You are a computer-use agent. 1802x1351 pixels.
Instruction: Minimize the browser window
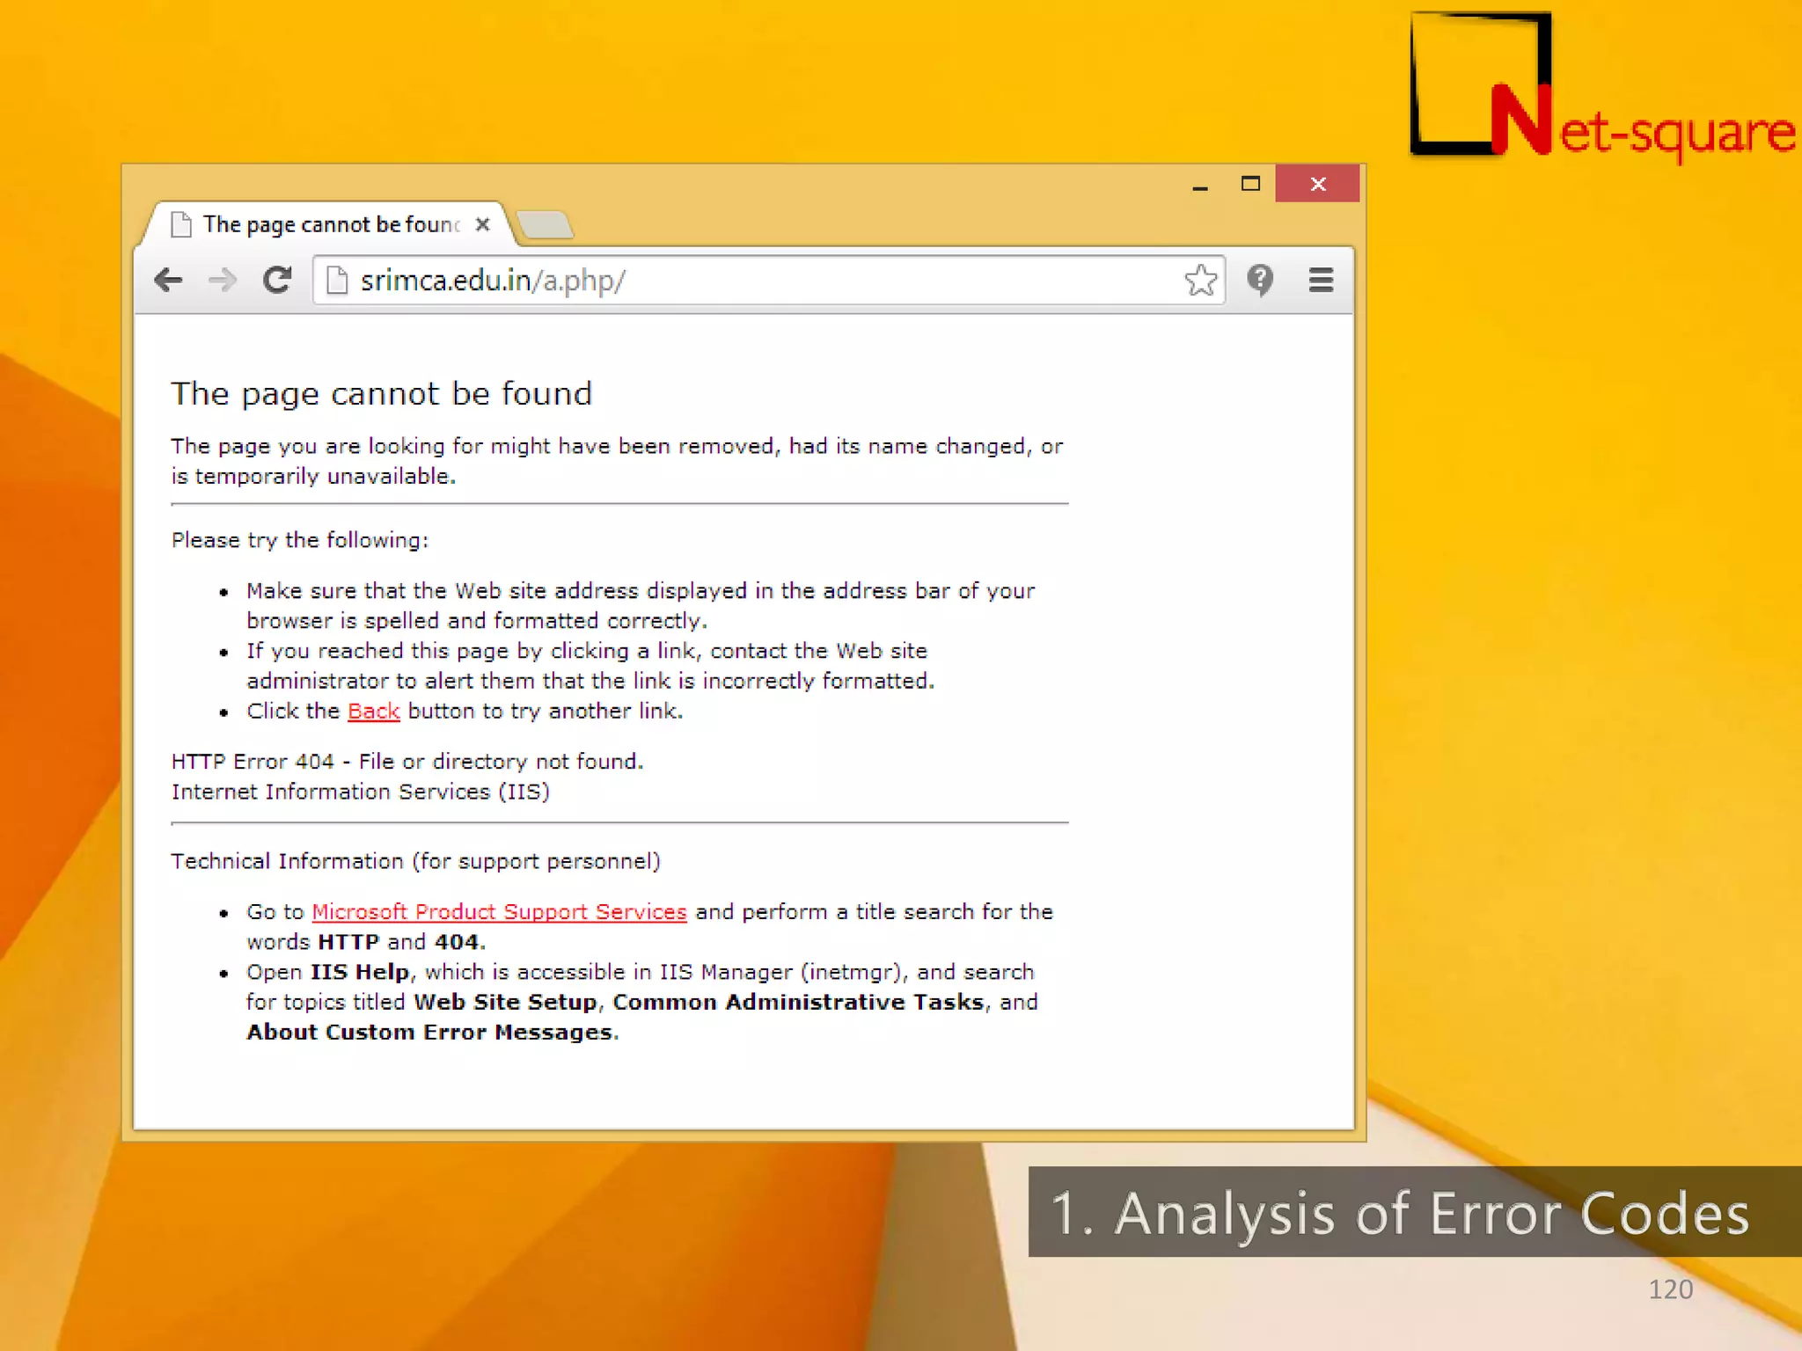[x=1199, y=186]
